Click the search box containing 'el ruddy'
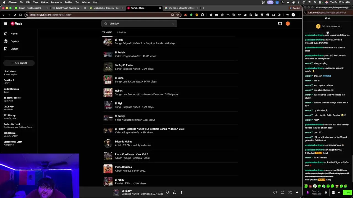 pyautogui.click(x=139, y=24)
